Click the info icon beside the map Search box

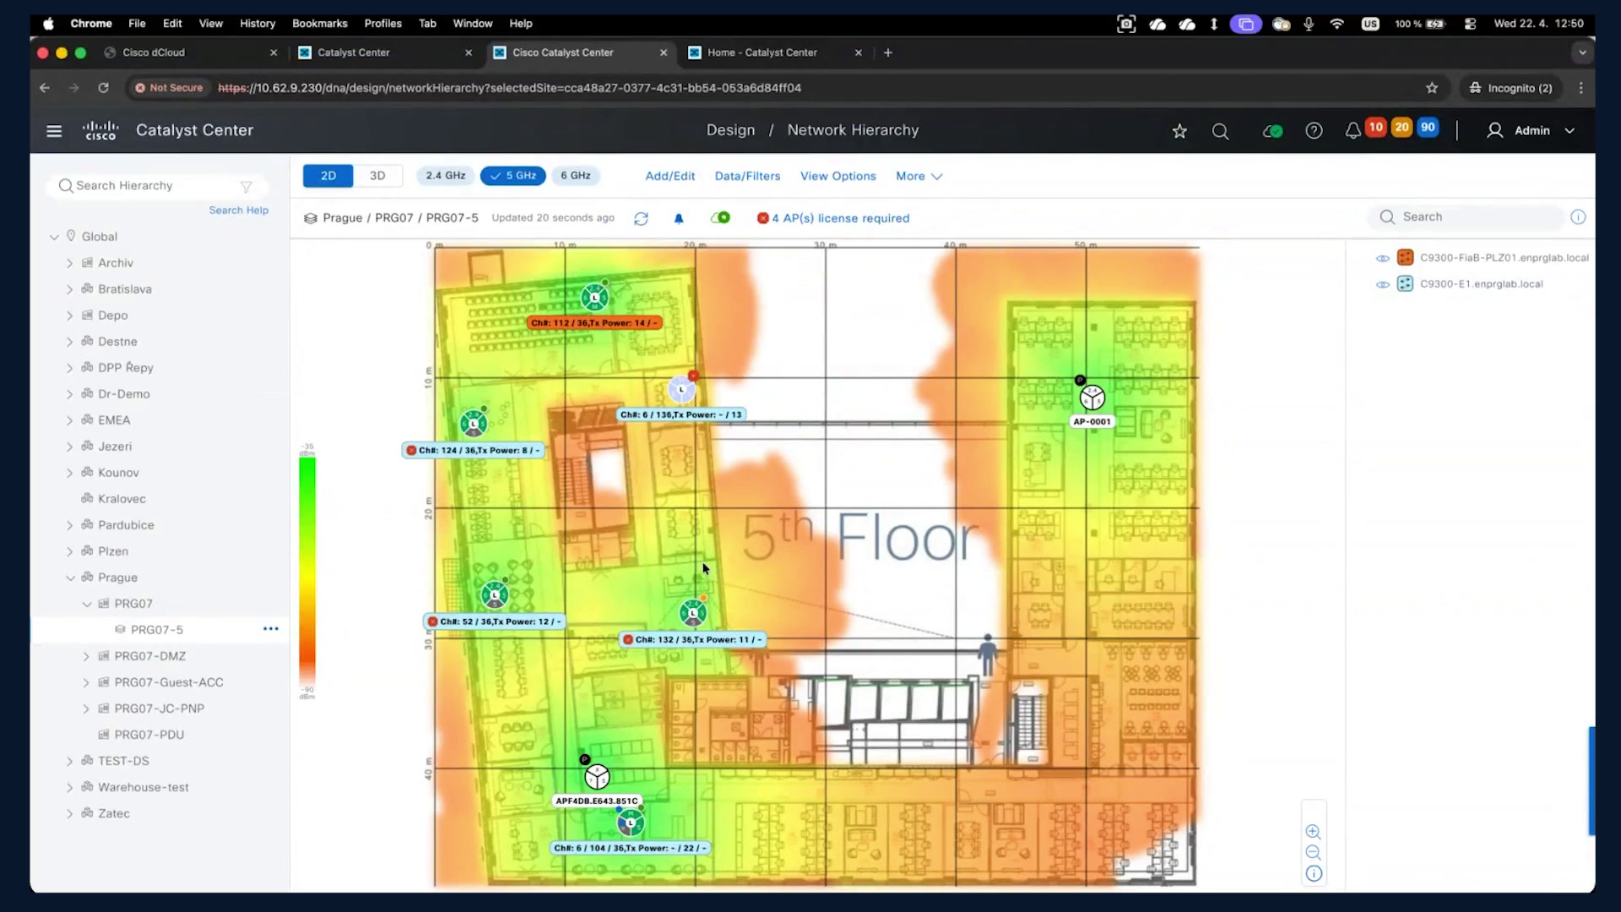(x=1578, y=217)
